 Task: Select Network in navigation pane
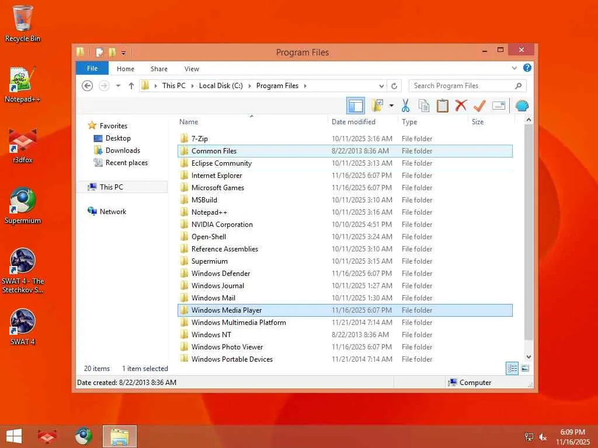(x=113, y=211)
